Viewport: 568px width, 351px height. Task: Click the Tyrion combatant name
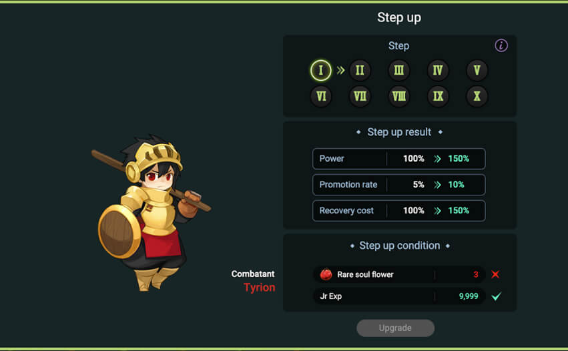click(260, 287)
